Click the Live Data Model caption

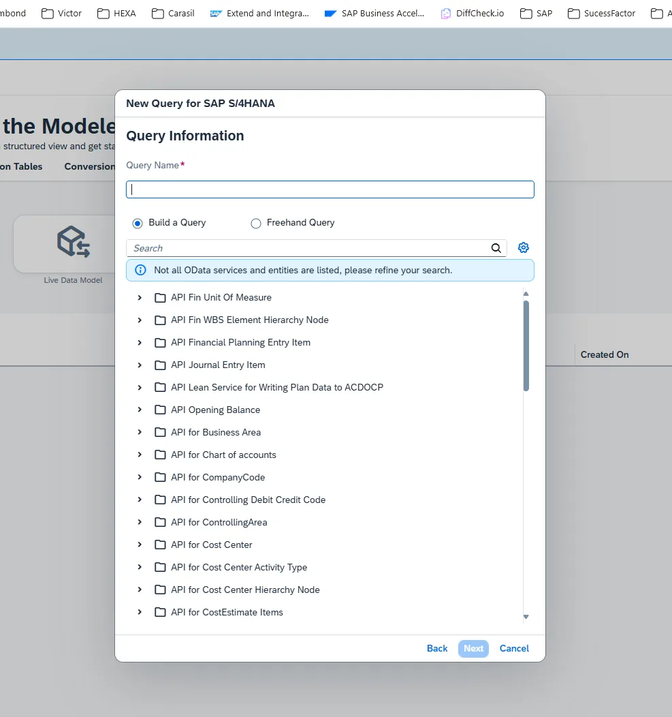click(73, 280)
